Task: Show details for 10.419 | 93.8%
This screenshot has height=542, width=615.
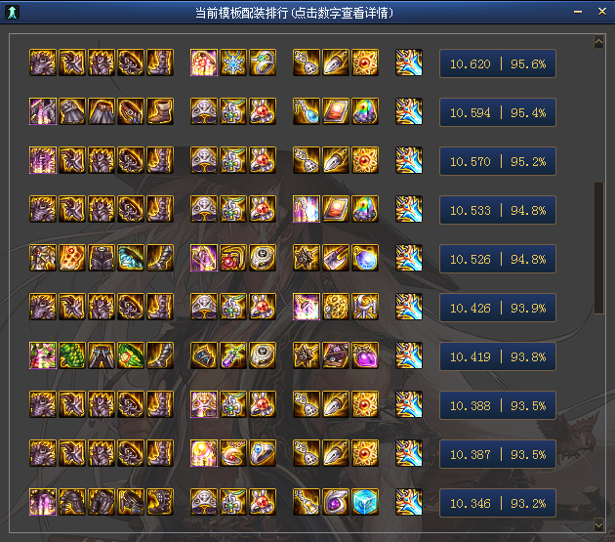Action: tap(497, 356)
